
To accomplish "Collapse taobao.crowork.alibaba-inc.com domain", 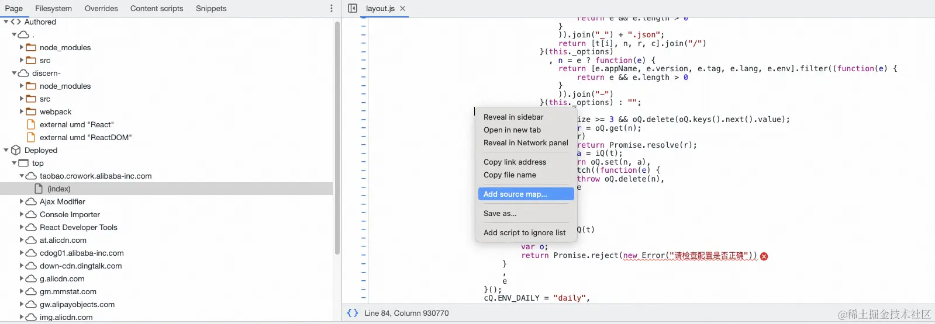I will [x=22, y=176].
